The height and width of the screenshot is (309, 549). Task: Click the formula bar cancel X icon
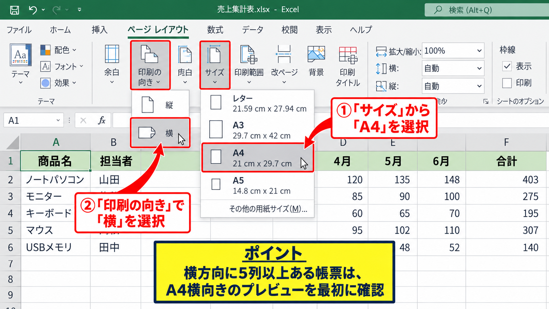[x=83, y=121]
